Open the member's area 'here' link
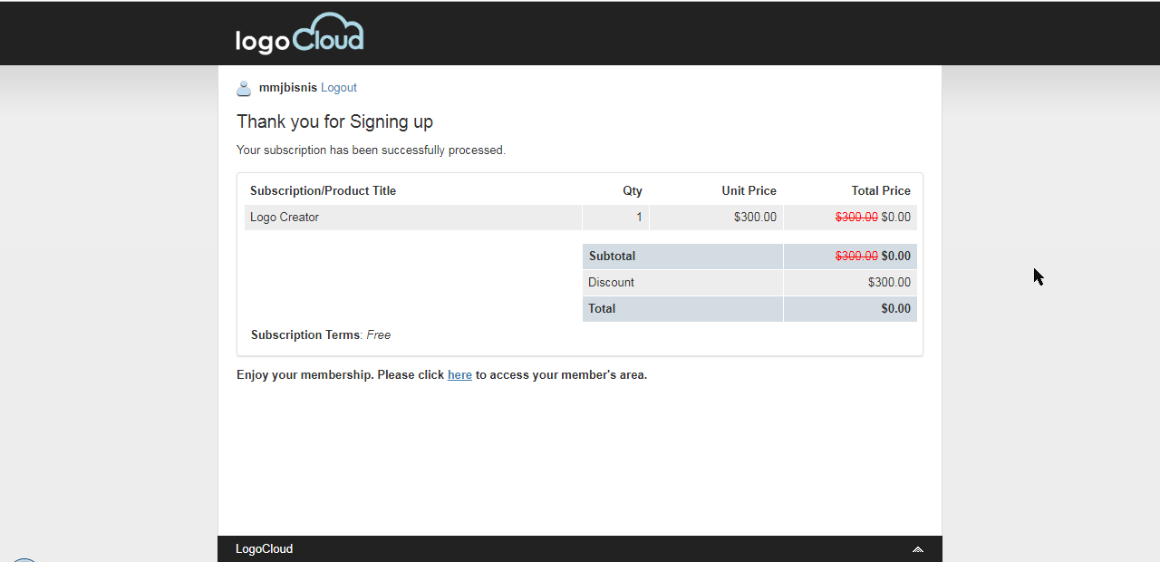 (x=459, y=375)
